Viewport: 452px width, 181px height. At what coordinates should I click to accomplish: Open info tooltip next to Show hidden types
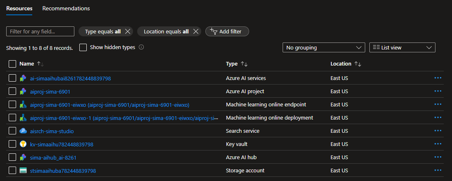tap(141, 47)
